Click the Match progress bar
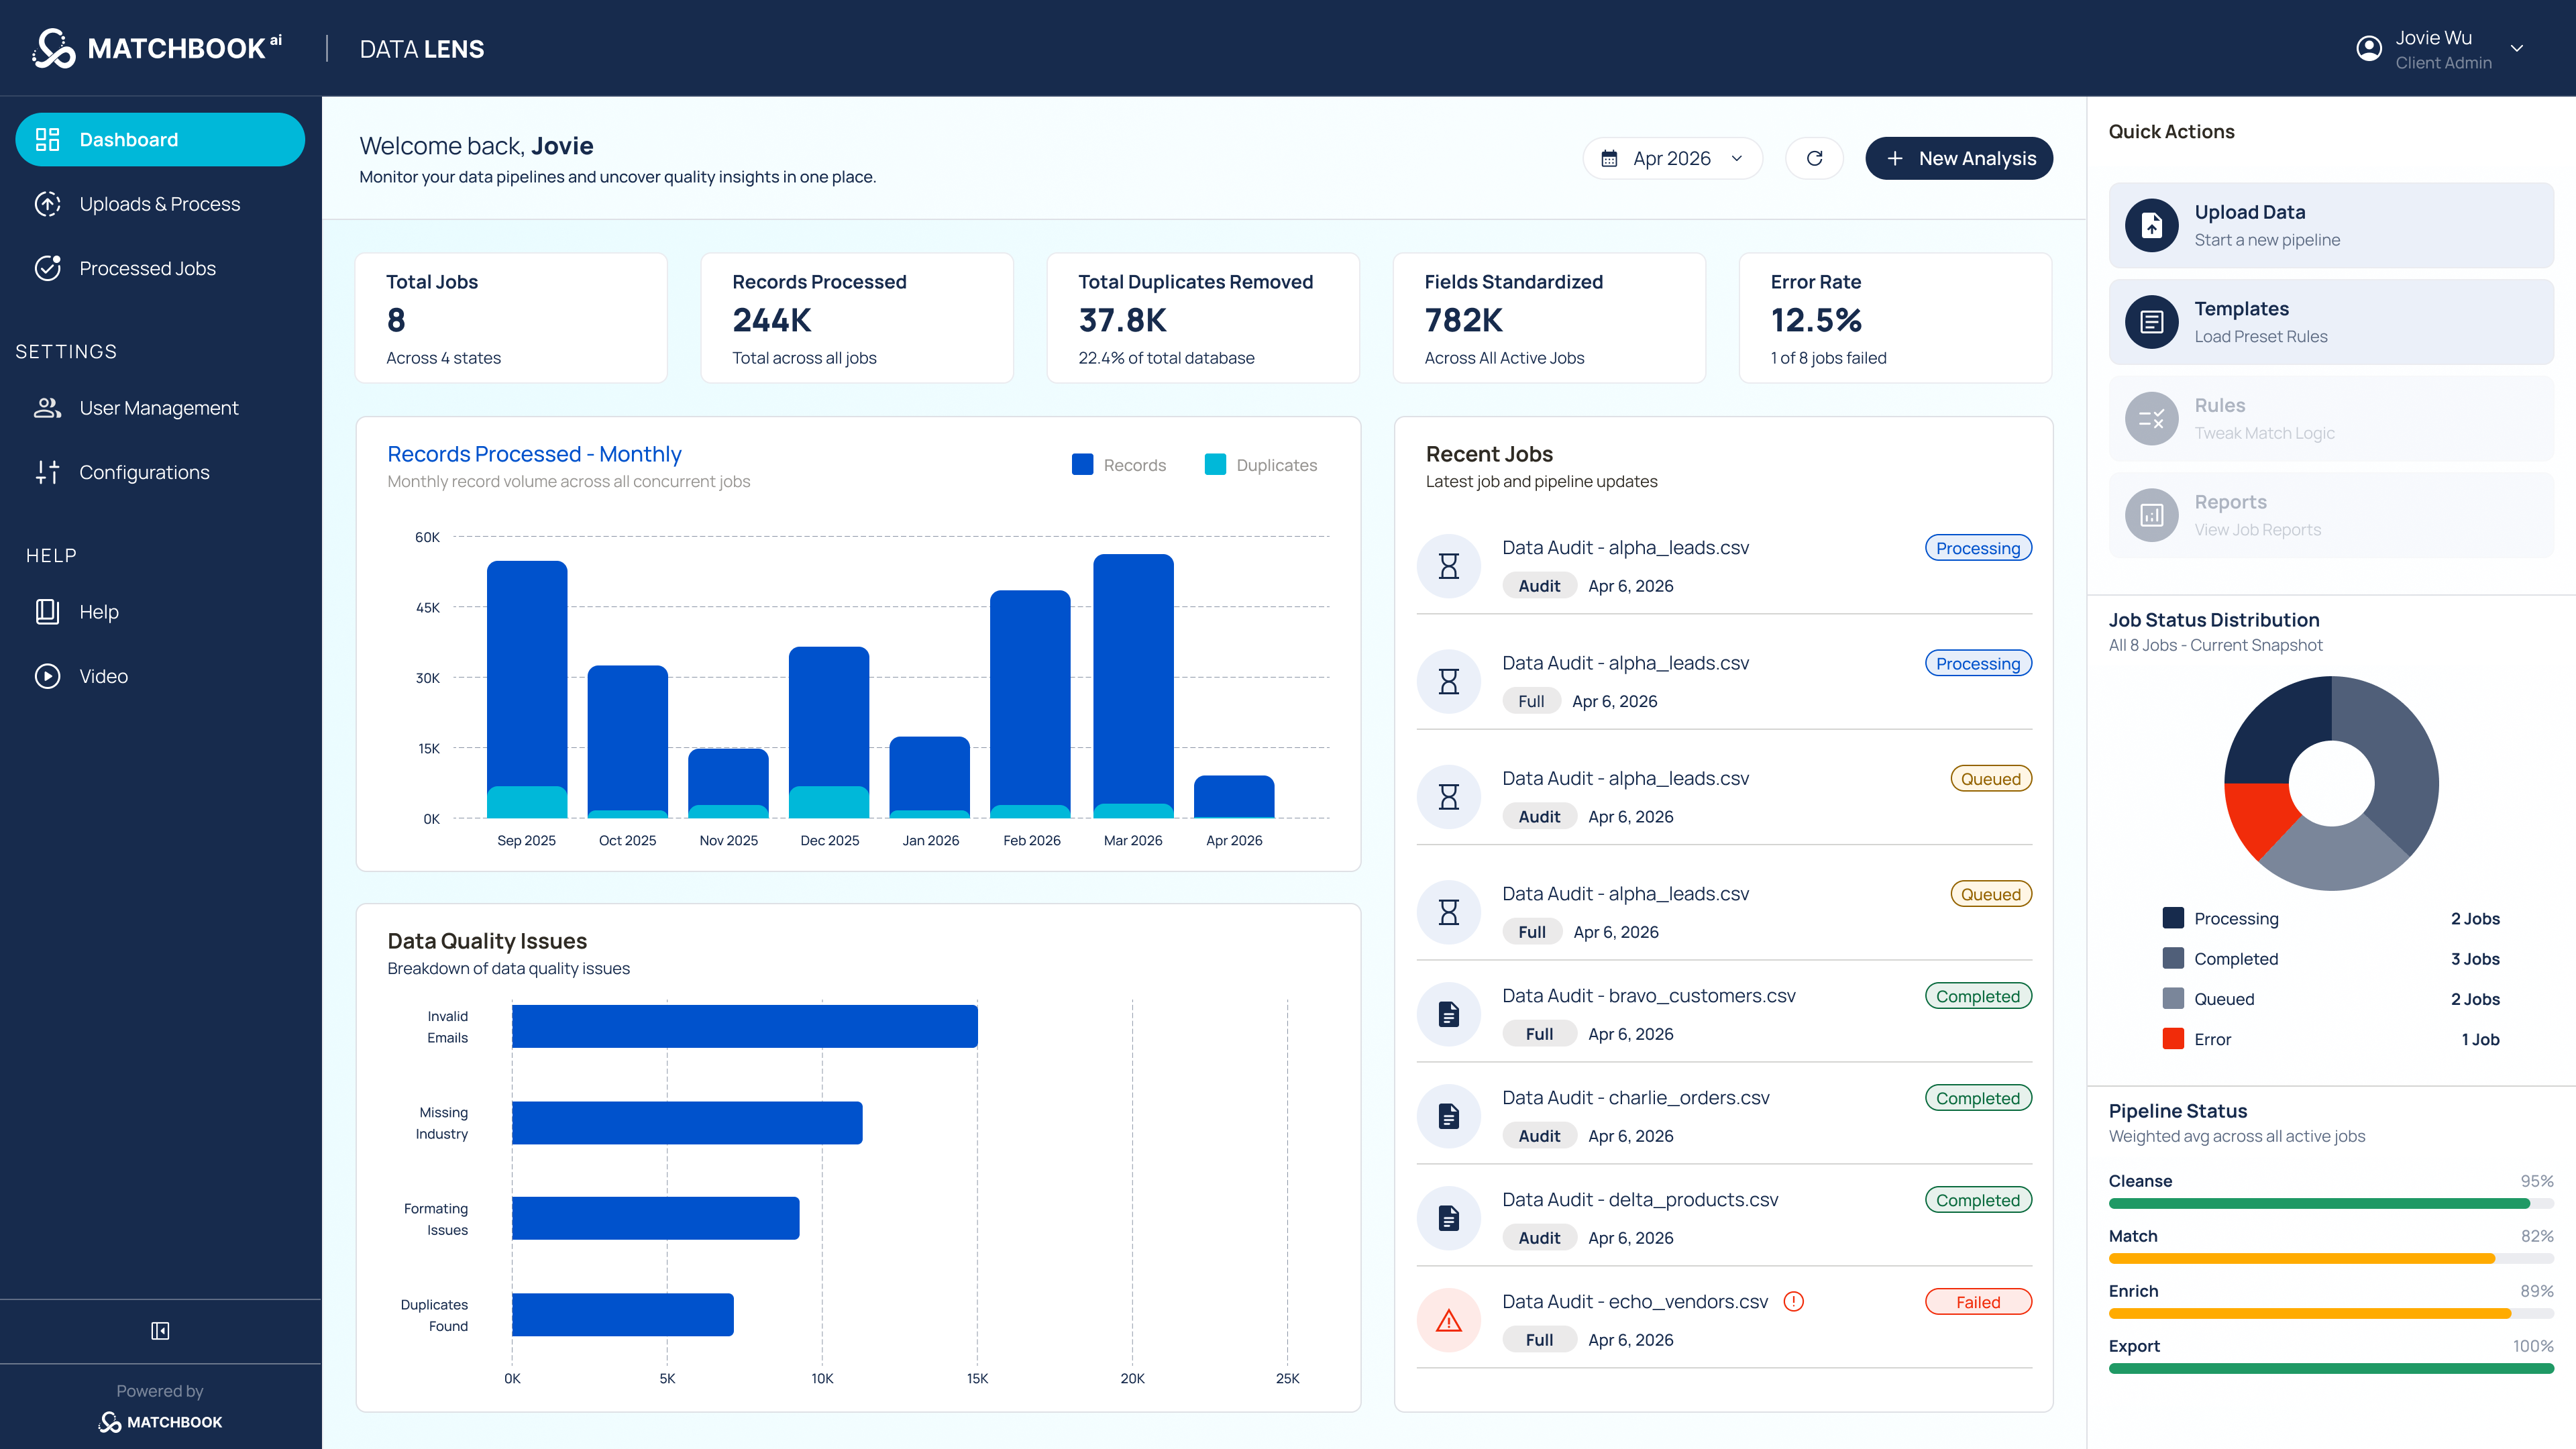2576x1449 pixels. 2331,1259
